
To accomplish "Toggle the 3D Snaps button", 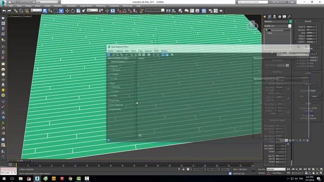I will [x=119, y=11].
